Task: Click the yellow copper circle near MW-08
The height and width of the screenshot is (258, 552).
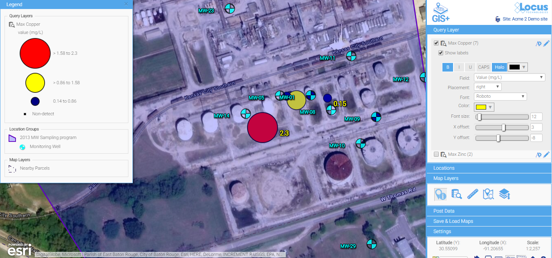Action: [296, 100]
